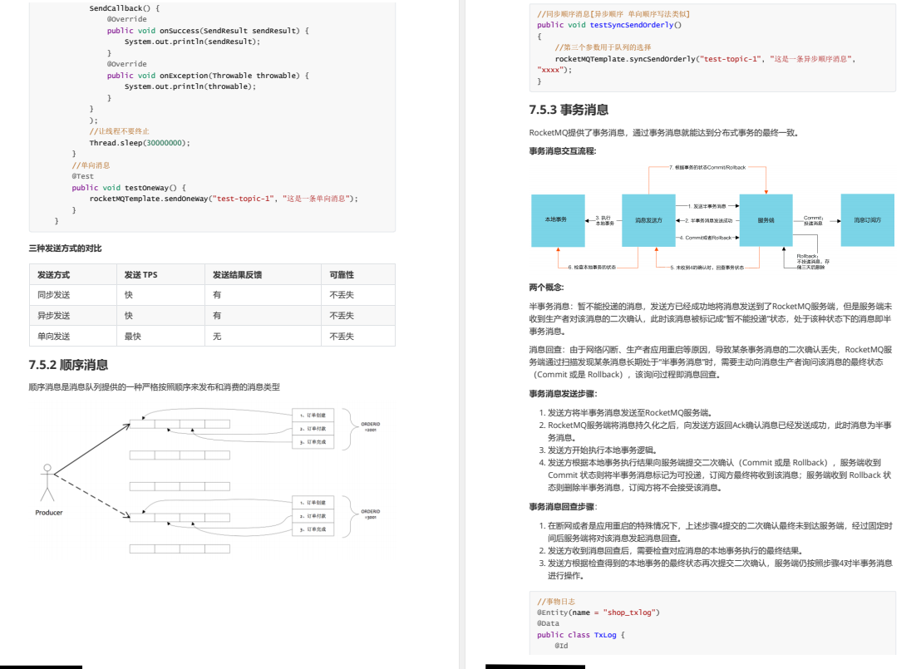Click diagram label "6. 检查本地事务的状态"
The image size is (921, 669).
pos(592,268)
